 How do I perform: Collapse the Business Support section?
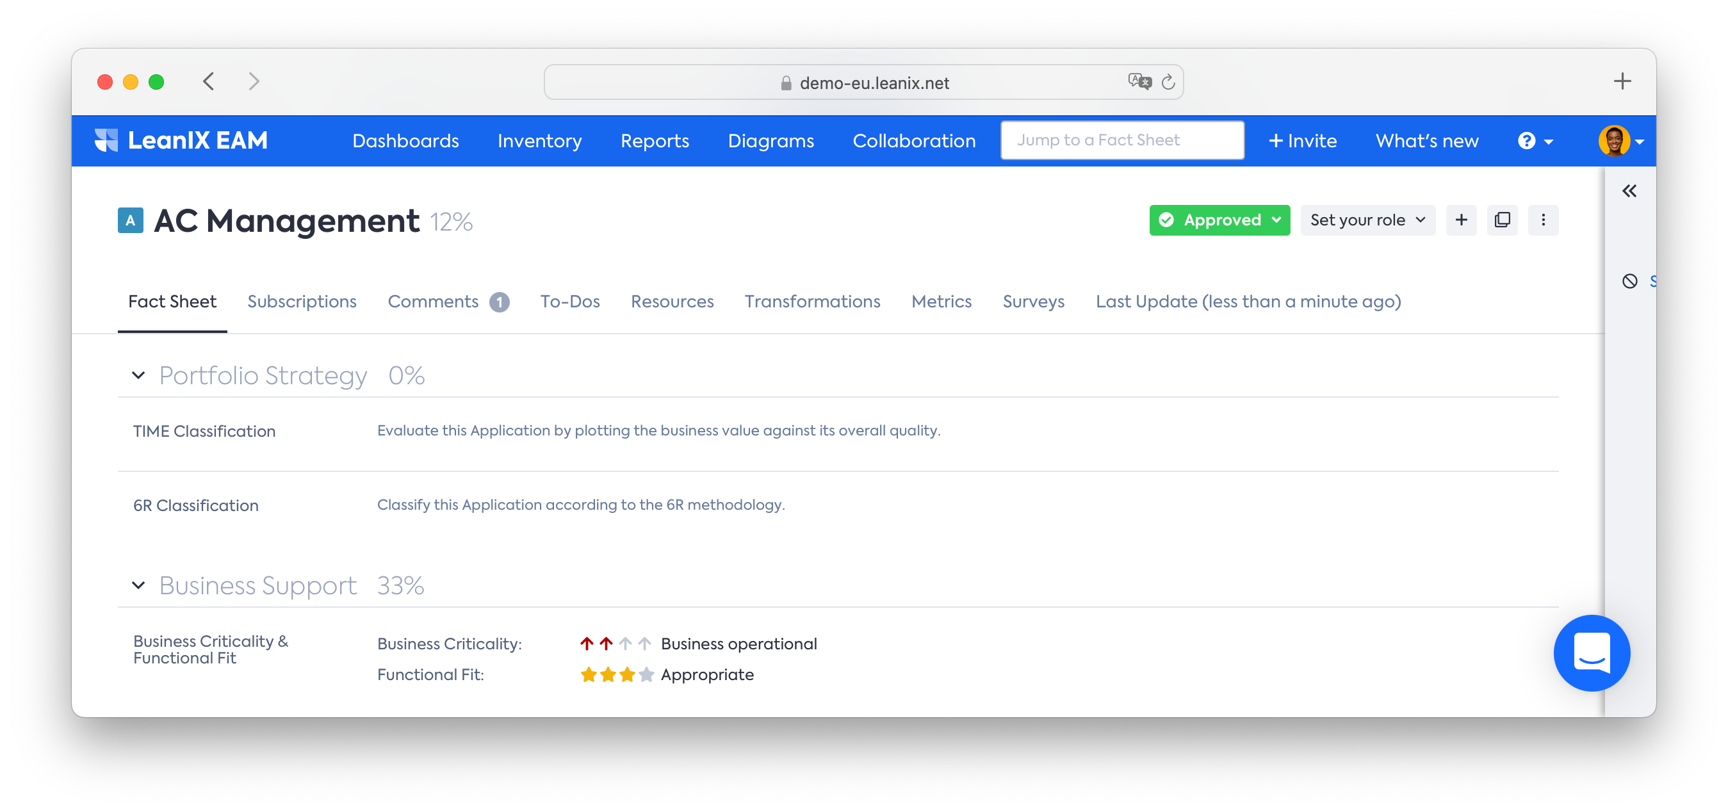click(x=138, y=585)
